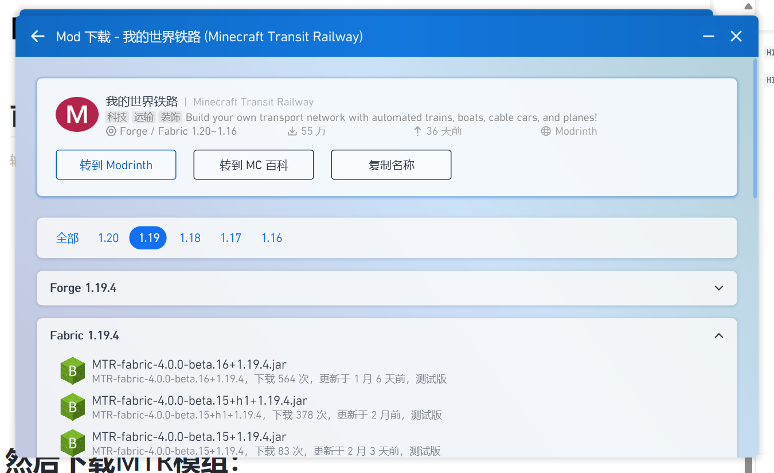Click the 装饰 tag

click(x=170, y=117)
